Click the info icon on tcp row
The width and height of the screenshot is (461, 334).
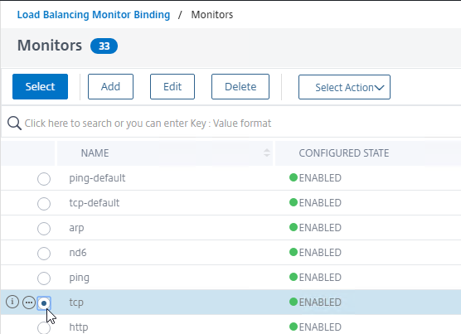[12, 302]
